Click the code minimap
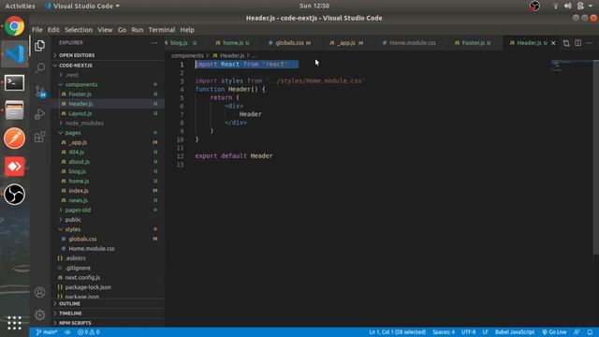The width and height of the screenshot is (599, 337). 571,66
